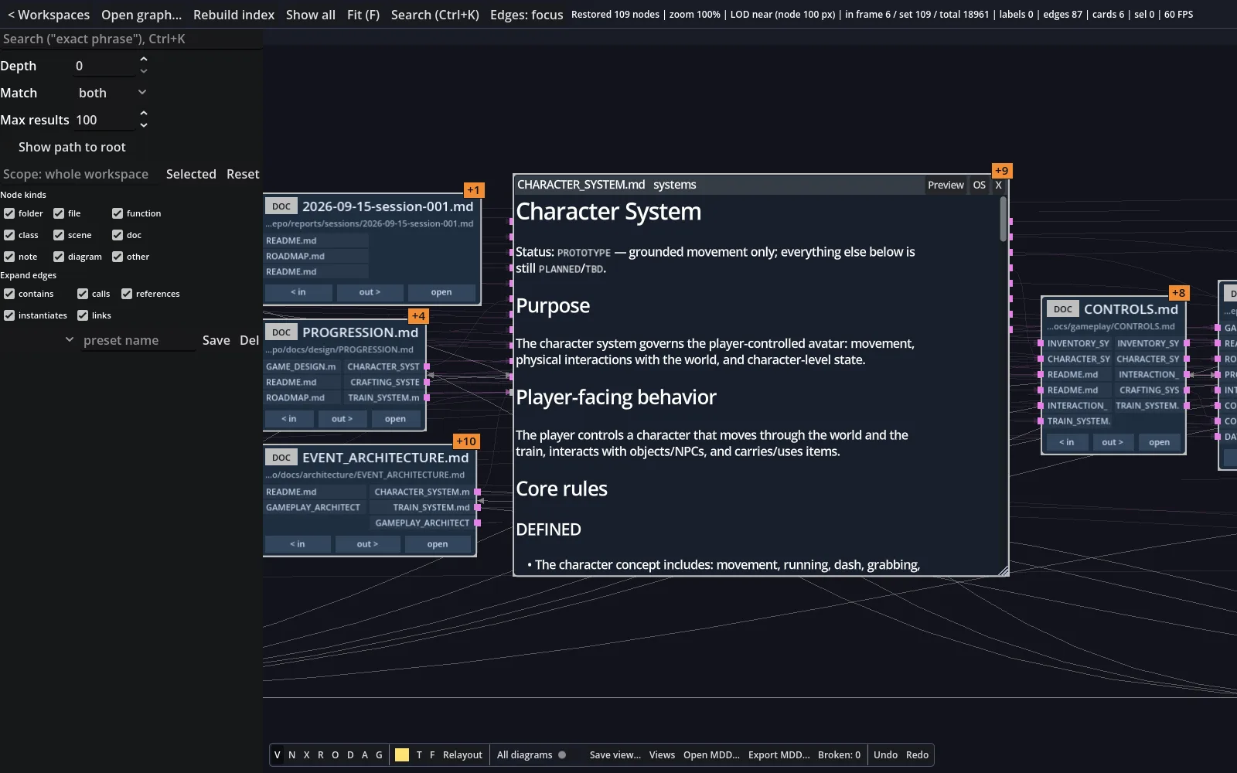This screenshot has height=773, width=1237.
Task: Expand the preset name dropdown chevron
Action: [x=70, y=339]
